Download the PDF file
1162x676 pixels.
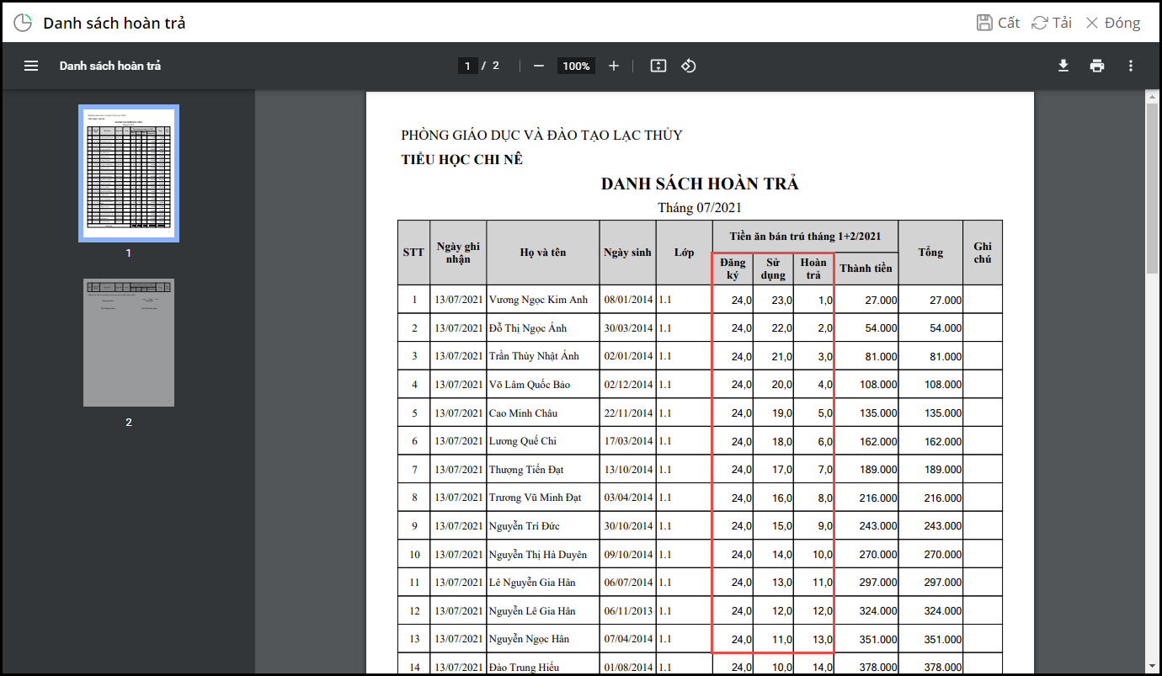coord(1063,66)
